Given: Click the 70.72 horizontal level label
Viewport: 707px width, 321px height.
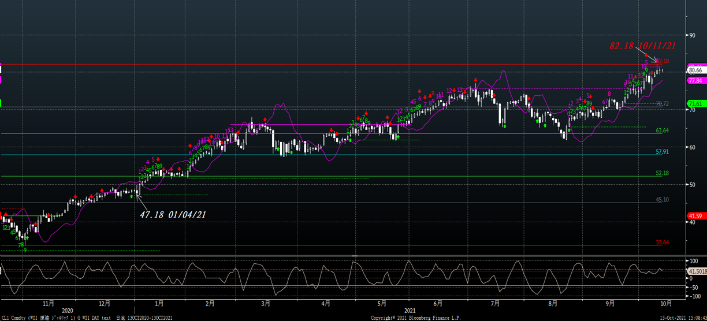Looking at the screenshot, I should [662, 104].
